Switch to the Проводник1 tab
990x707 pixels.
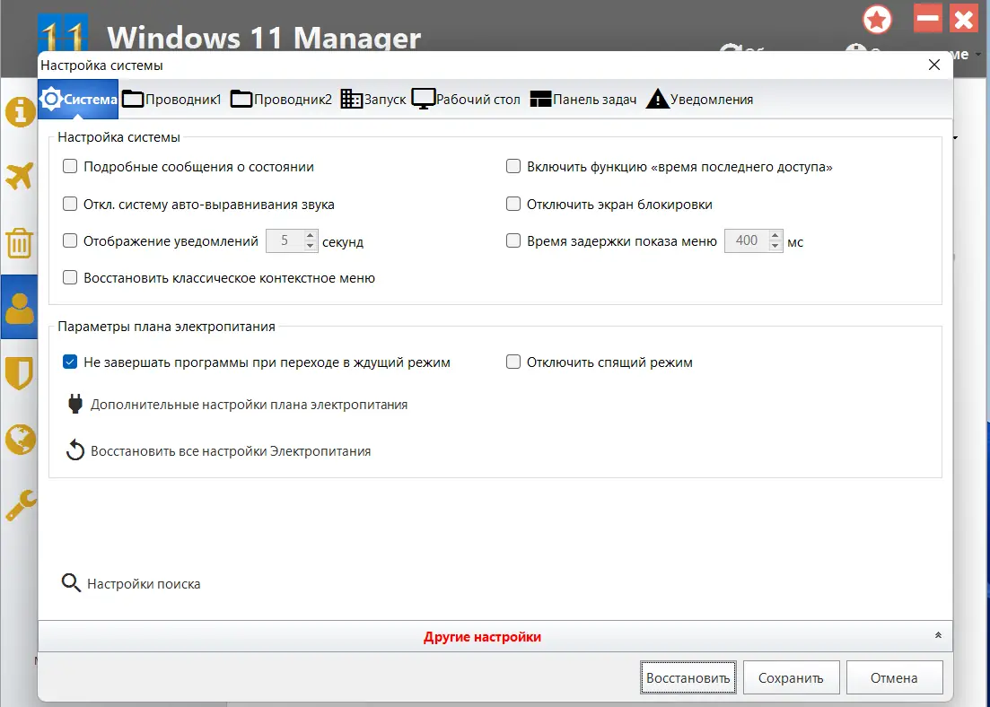(x=171, y=99)
